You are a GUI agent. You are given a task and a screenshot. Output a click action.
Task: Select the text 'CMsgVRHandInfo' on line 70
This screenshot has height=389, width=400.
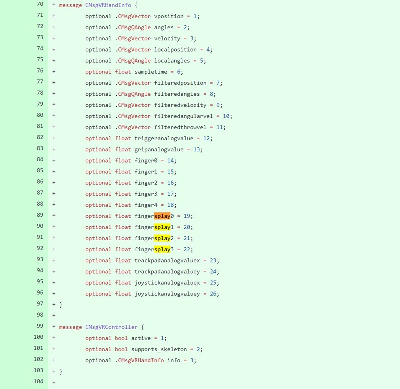click(x=108, y=5)
